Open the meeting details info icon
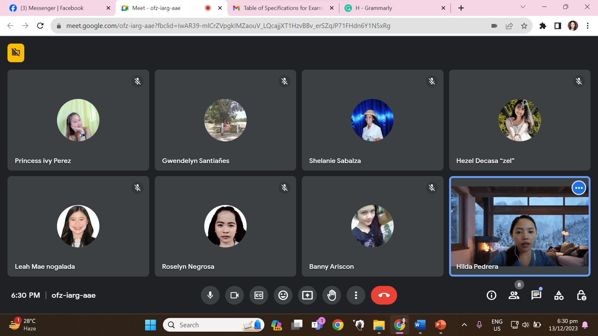Image resolution: width=598 pixels, height=336 pixels. tap(491, 295)
